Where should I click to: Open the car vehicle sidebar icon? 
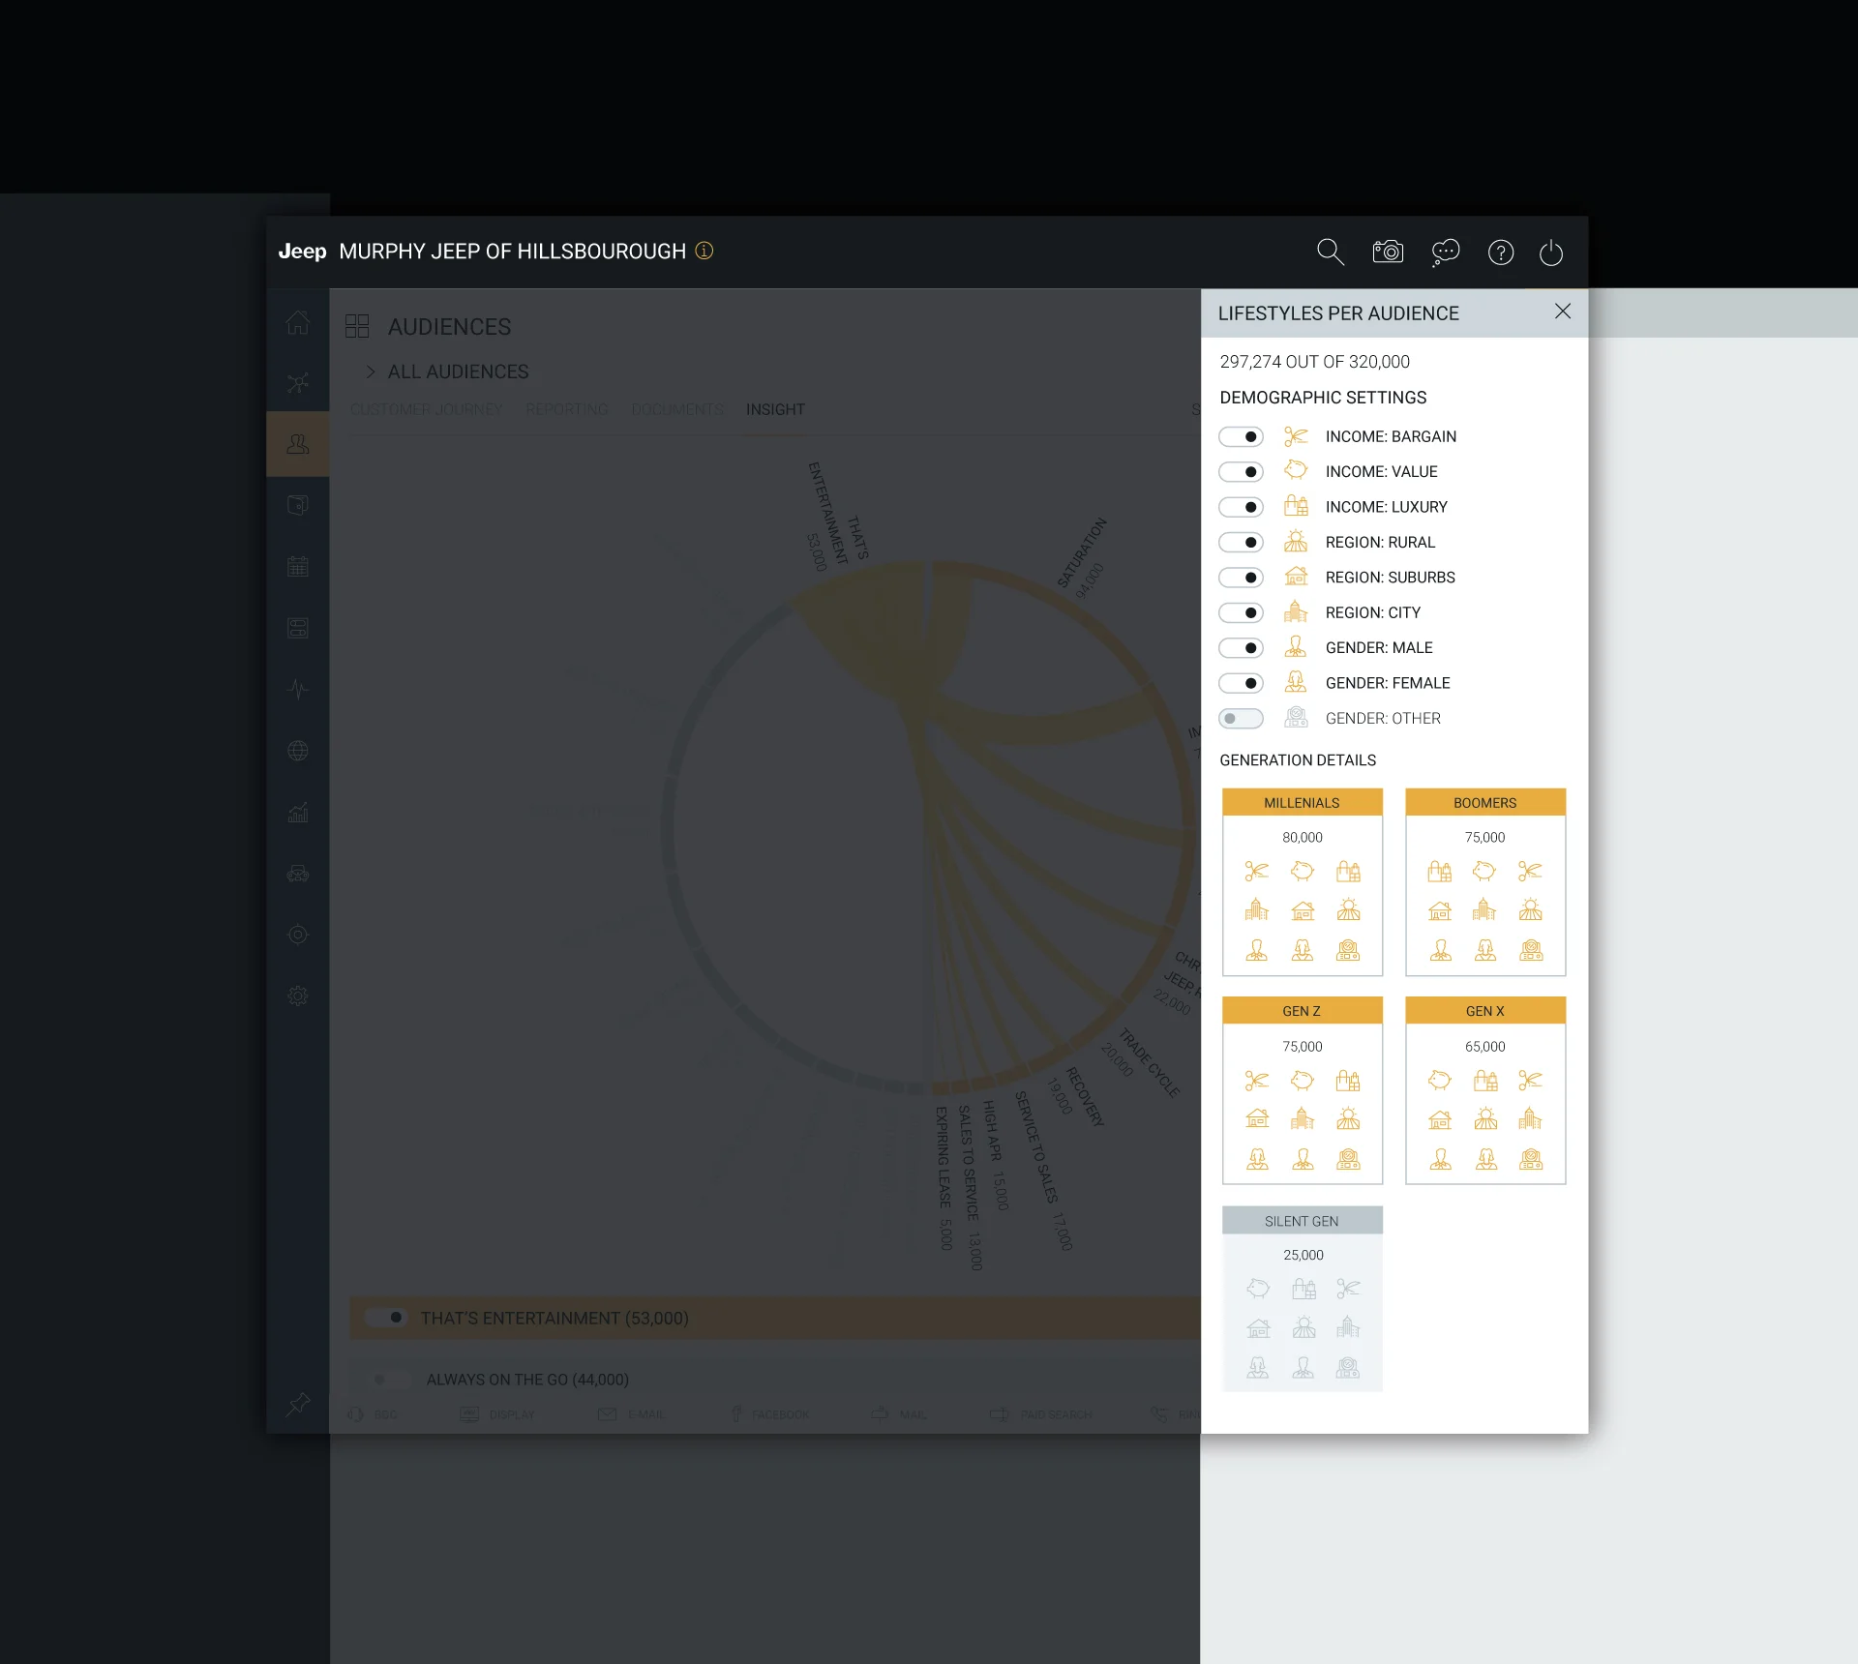click(x=298, y=874)
